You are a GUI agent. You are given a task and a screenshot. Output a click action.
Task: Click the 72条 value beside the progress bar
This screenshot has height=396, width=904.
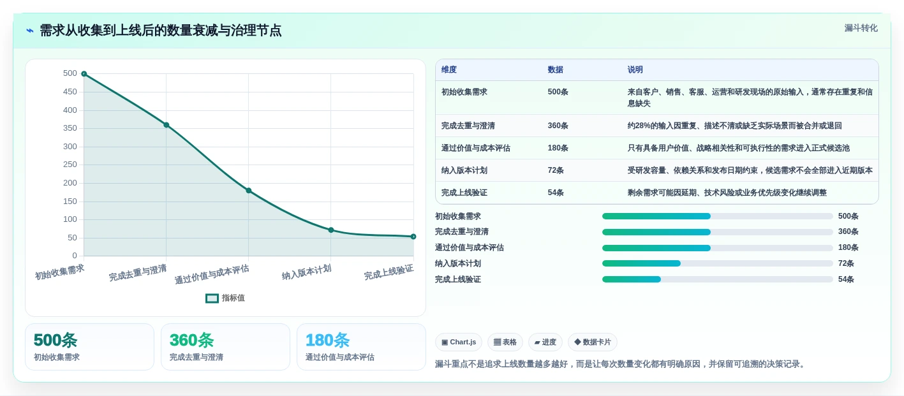(846, 263)
